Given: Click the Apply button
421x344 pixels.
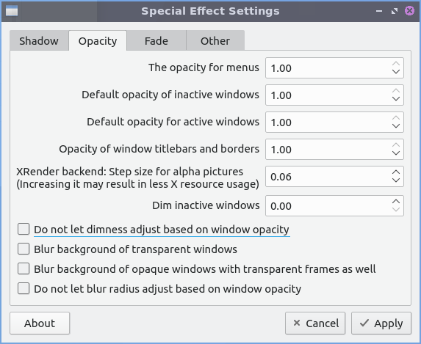Looking at the screenshot, I should coord(381,323).
